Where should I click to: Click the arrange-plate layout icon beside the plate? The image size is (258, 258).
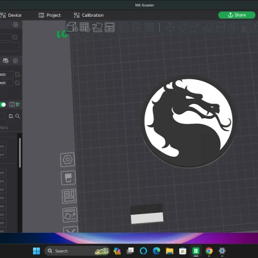coord(69,196)
